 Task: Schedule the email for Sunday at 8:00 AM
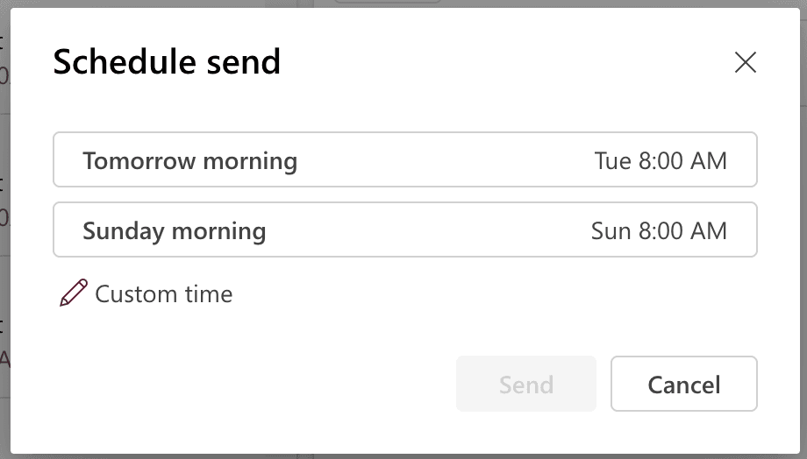coord(404,230)
